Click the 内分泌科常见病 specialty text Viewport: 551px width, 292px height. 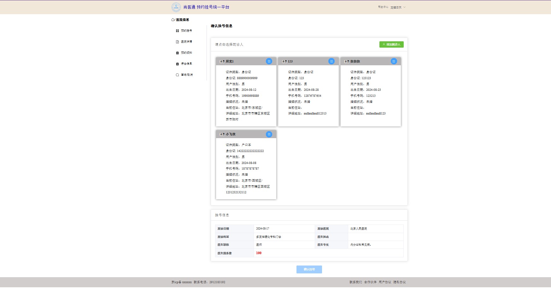point(360,245)
